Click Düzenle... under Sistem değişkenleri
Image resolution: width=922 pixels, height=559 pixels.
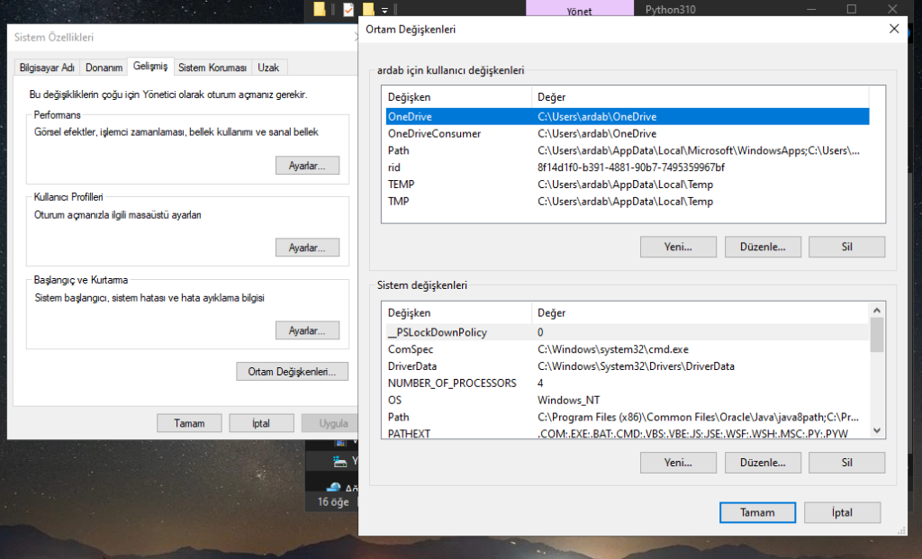point(762,463)
